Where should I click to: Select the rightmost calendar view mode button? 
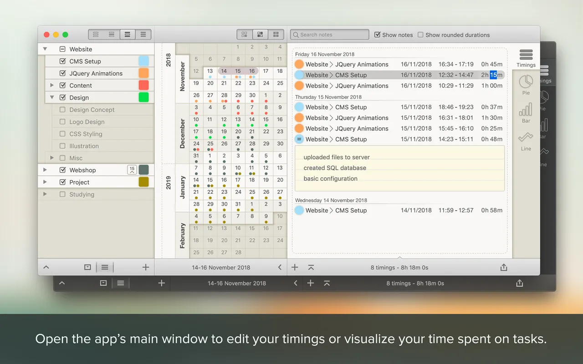click(x=276, y=35)
